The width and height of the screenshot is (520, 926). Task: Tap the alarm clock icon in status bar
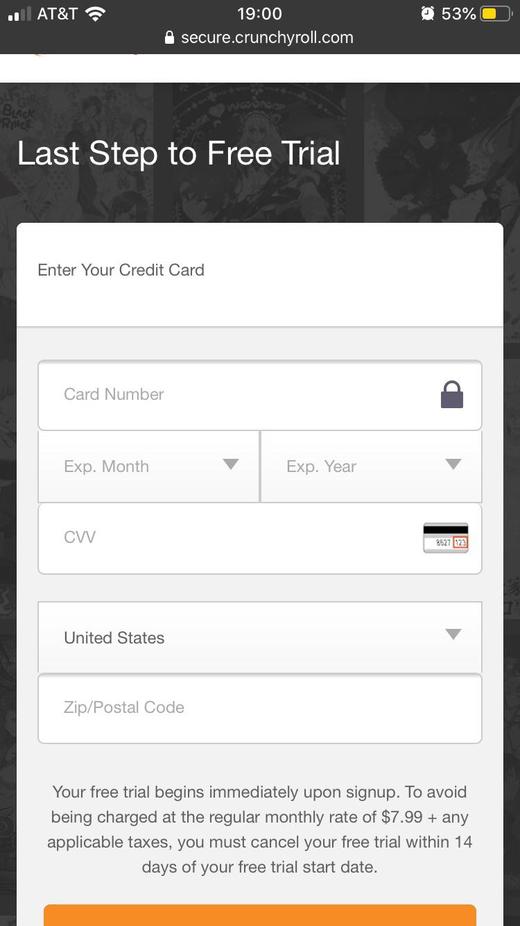point(427,12)
